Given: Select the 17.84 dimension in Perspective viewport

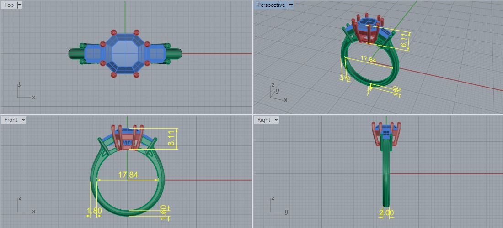Looking at the screenshot, I should (368, 59).
